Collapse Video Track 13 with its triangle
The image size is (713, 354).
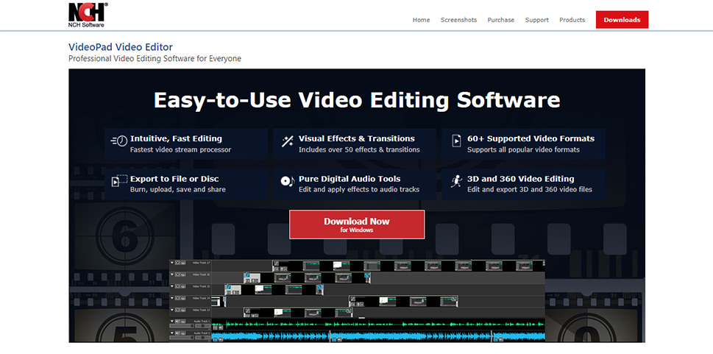click(172, 310)
